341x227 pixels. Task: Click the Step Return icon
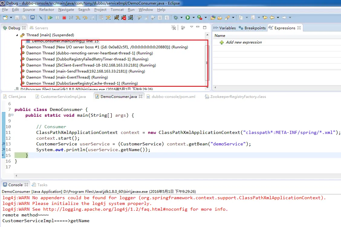(92, 18)
